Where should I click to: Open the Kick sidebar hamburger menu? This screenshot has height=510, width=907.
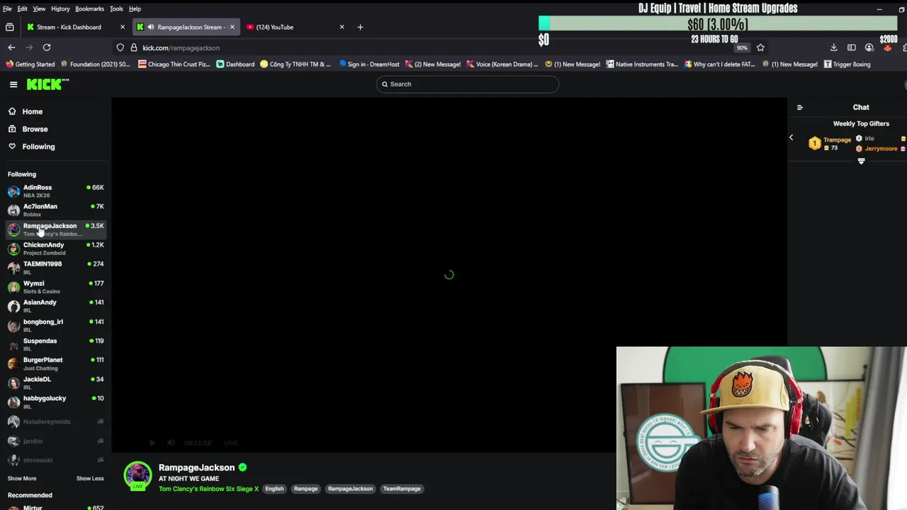tap(13, 84)
